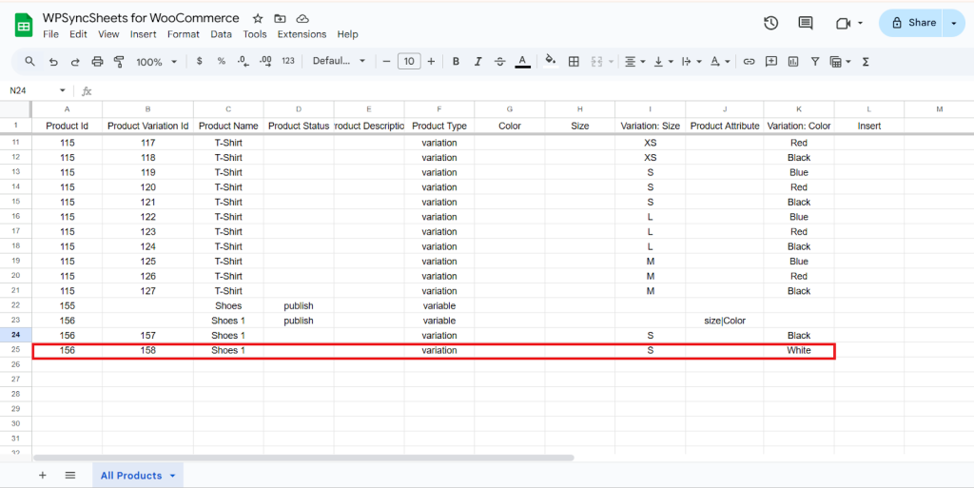Open the cell borders tool
Viewport: 974px width, 488px height.
point(574,62)
